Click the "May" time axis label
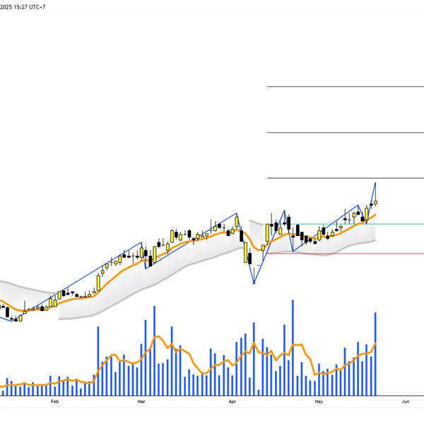This screenshot has height=424, width=424. (x=319, y=401)
